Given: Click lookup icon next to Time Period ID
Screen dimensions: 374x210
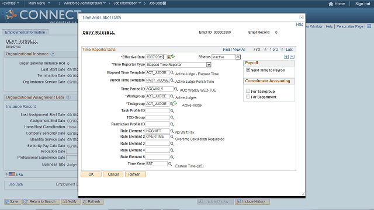Looking at the screenshot, I should 176,89.
